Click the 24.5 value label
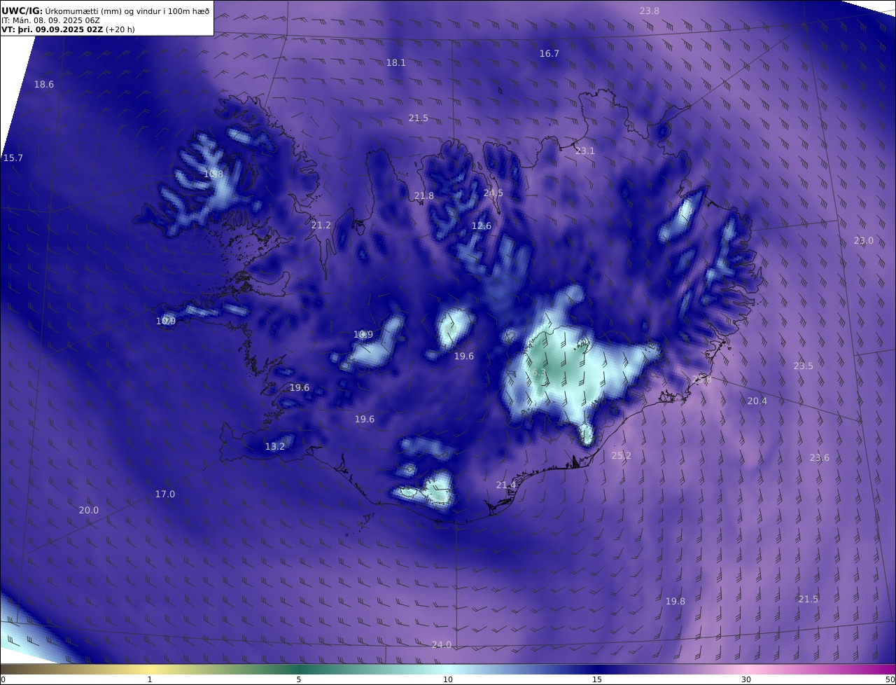The width and height of the screenshot is (896, 685). pyautogui.click(x=493, y=193)
